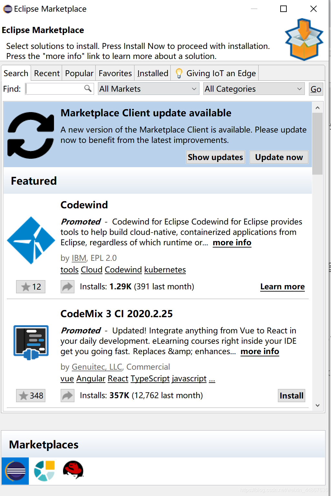Select the Eclipse marketplace icon
Viewport: 331px width, 496px height.
[x=15, y=471]
